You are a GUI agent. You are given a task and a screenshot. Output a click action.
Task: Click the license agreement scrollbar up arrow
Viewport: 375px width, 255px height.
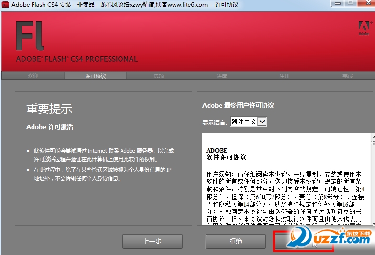pos(373,136)
